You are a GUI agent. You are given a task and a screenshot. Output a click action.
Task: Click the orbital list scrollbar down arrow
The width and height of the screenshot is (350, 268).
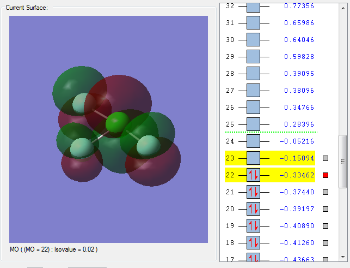[x=342, y=256]
